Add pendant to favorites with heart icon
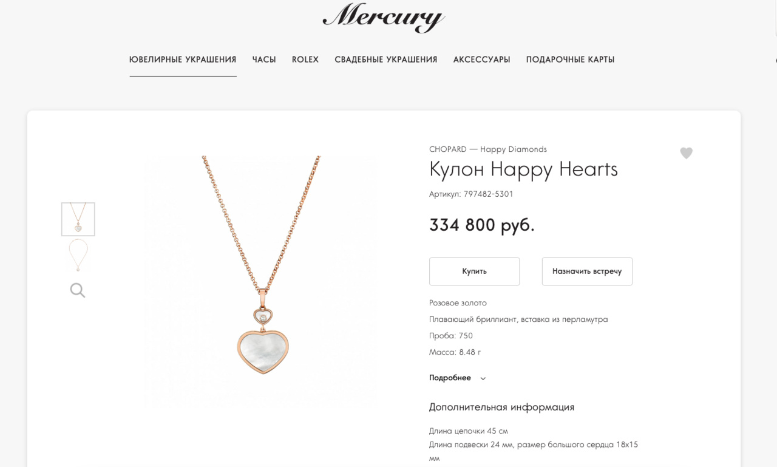Viewport: 777px width, 467px height. point(686,153)
